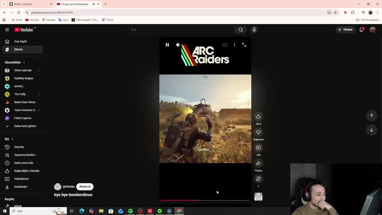
Task: Share the Short via arrow icon
Action: pyautogui.click(x=258, y=163)
